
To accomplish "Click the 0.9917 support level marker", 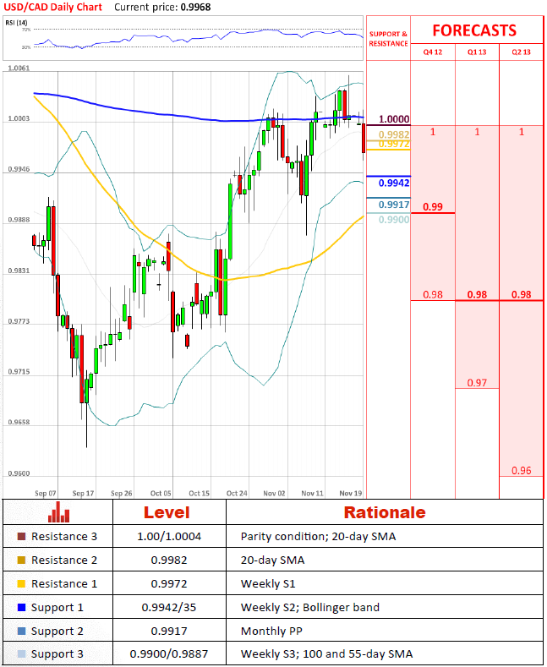I will click(x=394, y=205).
